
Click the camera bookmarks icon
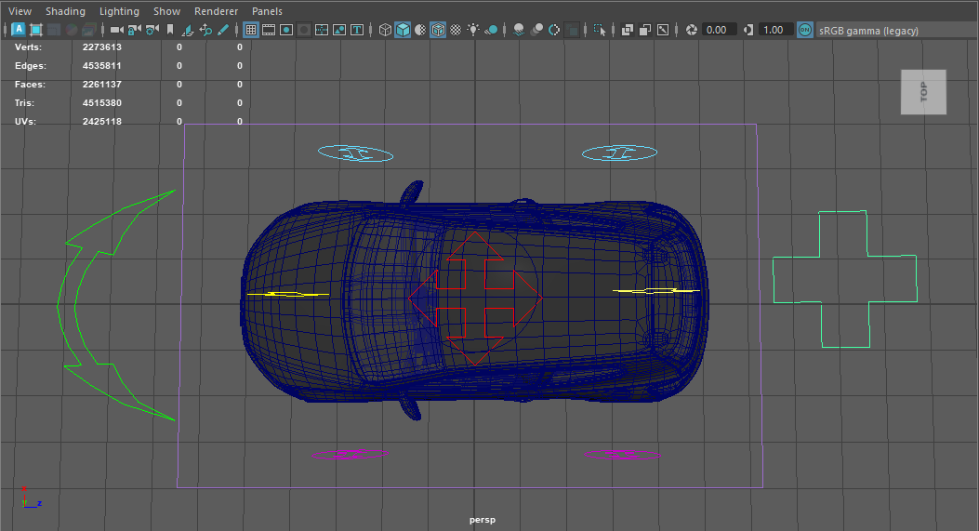170,30
